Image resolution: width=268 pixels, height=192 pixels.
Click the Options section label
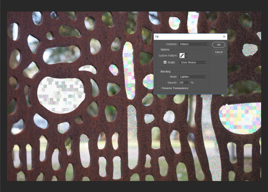point(165,50)
